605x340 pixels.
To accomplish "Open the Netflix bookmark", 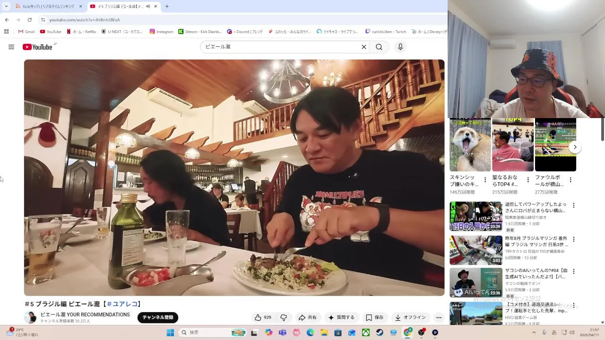I will 81,32.
